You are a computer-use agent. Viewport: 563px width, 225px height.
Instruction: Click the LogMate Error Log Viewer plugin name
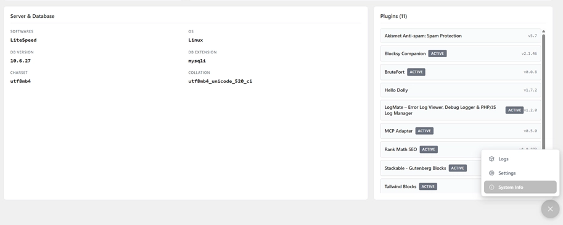point(440,110)
